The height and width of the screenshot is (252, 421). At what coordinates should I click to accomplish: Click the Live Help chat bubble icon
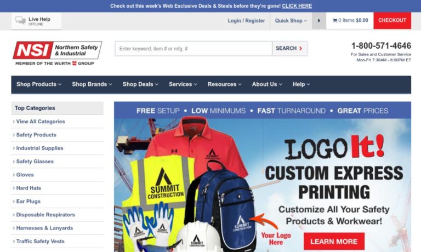pos(20,20)
